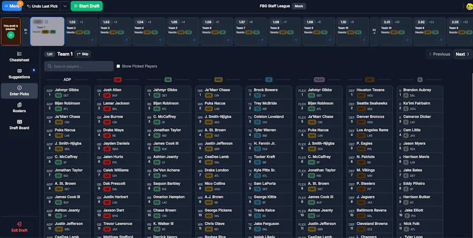Pick Nico Collins in WR column
Screen dimensions: 473x238
click(x=219, y=186)
